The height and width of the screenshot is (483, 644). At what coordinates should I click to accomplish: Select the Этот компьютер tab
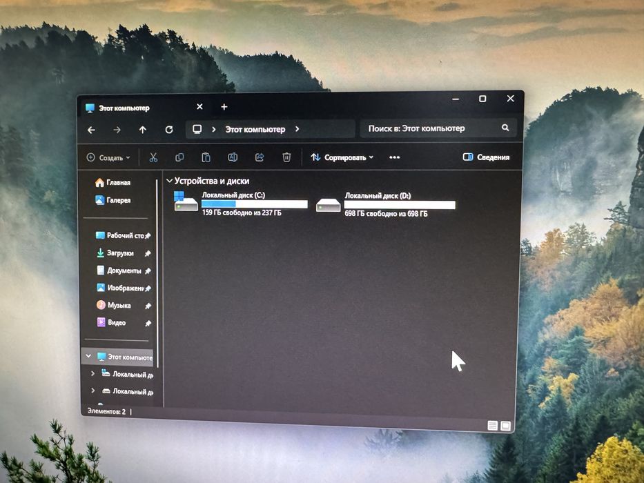click(x=144, y=108)
